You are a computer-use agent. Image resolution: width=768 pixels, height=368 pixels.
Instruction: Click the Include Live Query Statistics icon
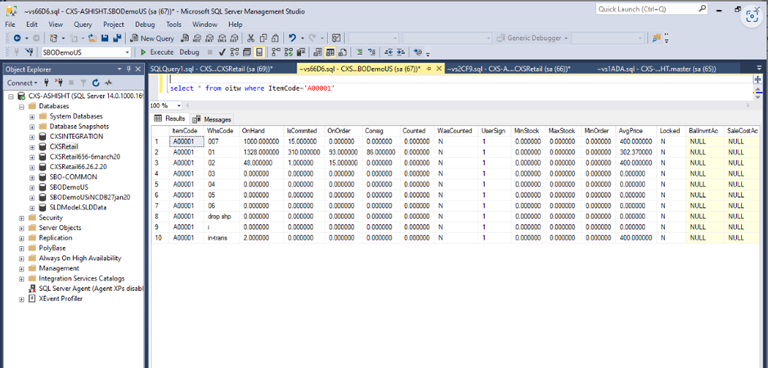[x=289, y=52]
